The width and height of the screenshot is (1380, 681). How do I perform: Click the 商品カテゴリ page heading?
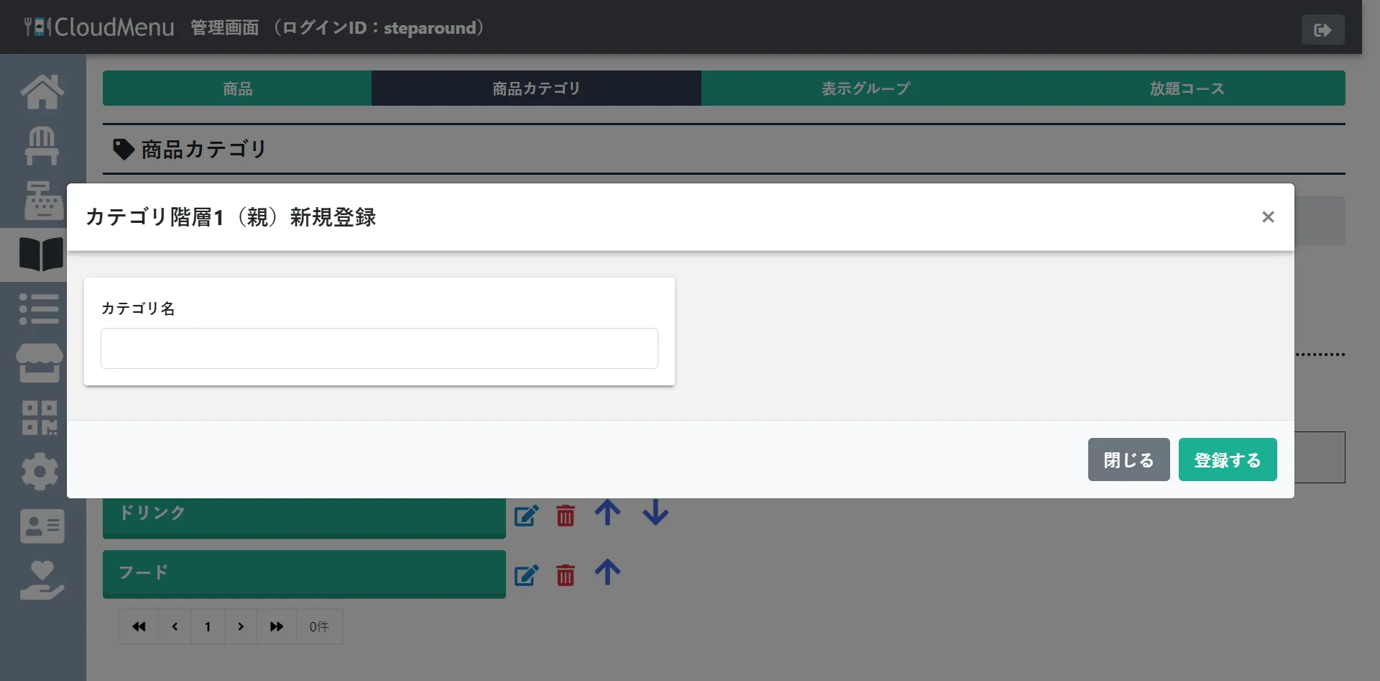pos(203,150)
